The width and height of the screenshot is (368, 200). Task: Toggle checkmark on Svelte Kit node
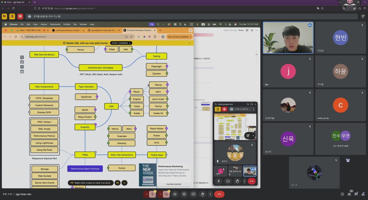(167, 113)
